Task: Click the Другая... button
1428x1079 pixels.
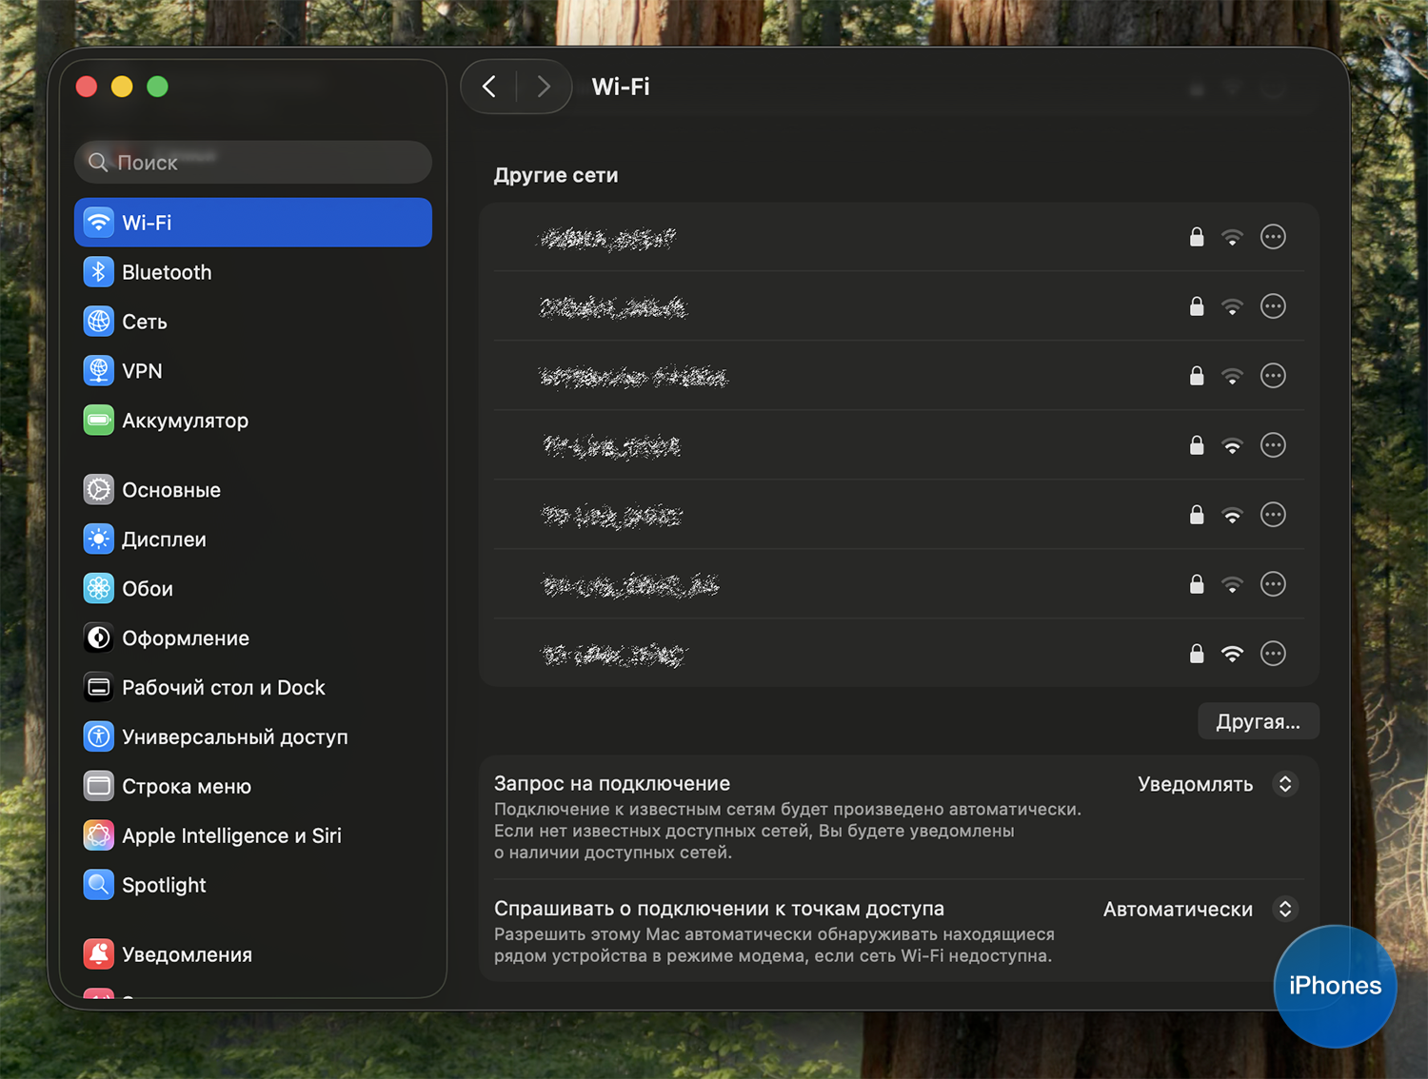Action: pos(1258,721)
